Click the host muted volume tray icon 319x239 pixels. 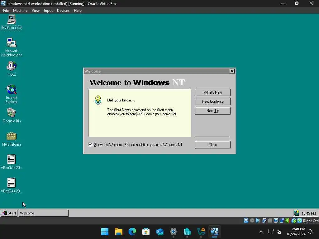[279, 232]
